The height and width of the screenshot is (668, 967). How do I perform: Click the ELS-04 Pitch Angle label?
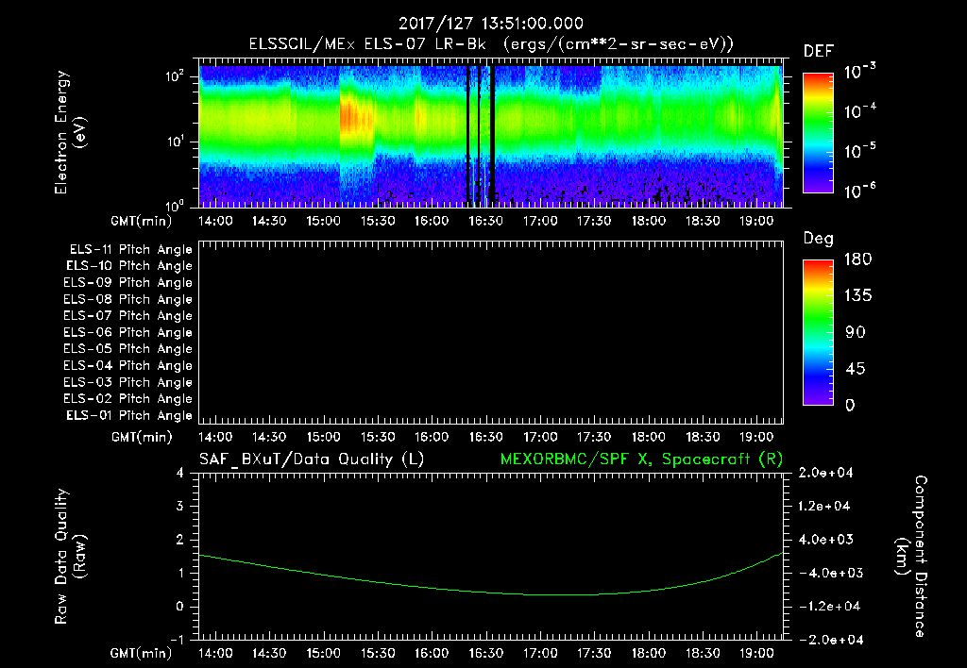click(x=128, y=365)
